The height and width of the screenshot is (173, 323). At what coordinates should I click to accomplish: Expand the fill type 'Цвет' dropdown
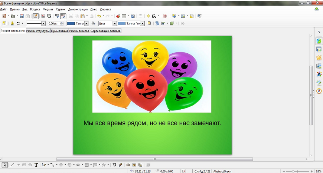[115, 23]
